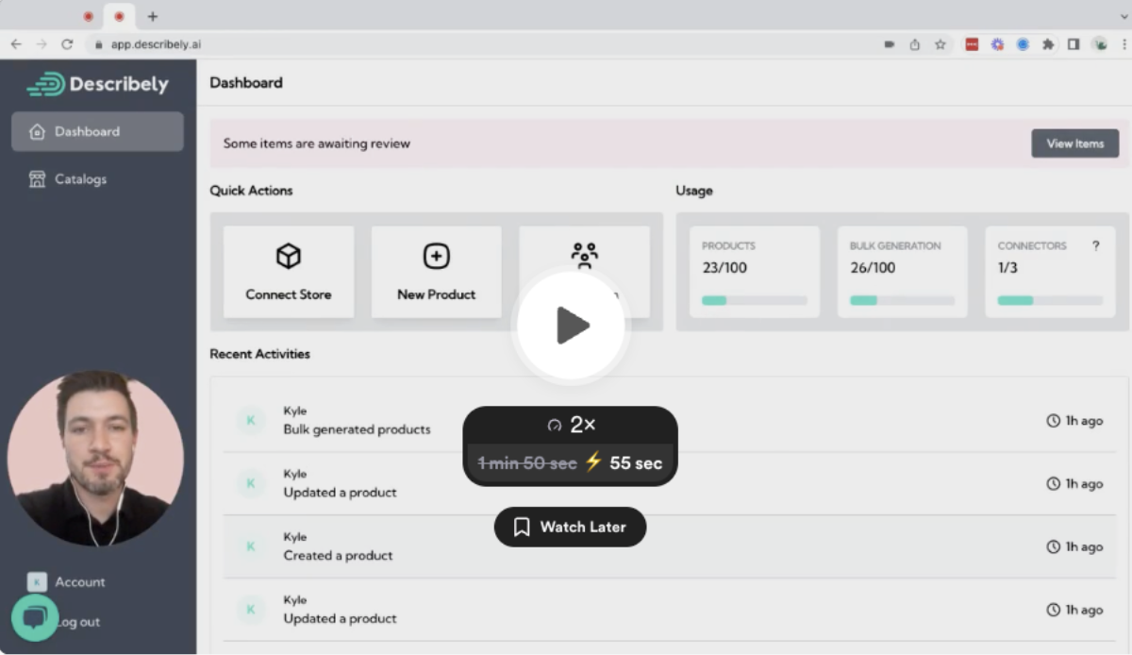The width and height of the screenshot is (1132, 655).
Task: Open Dashboard in the sidebar
Action: coord(97,132)
